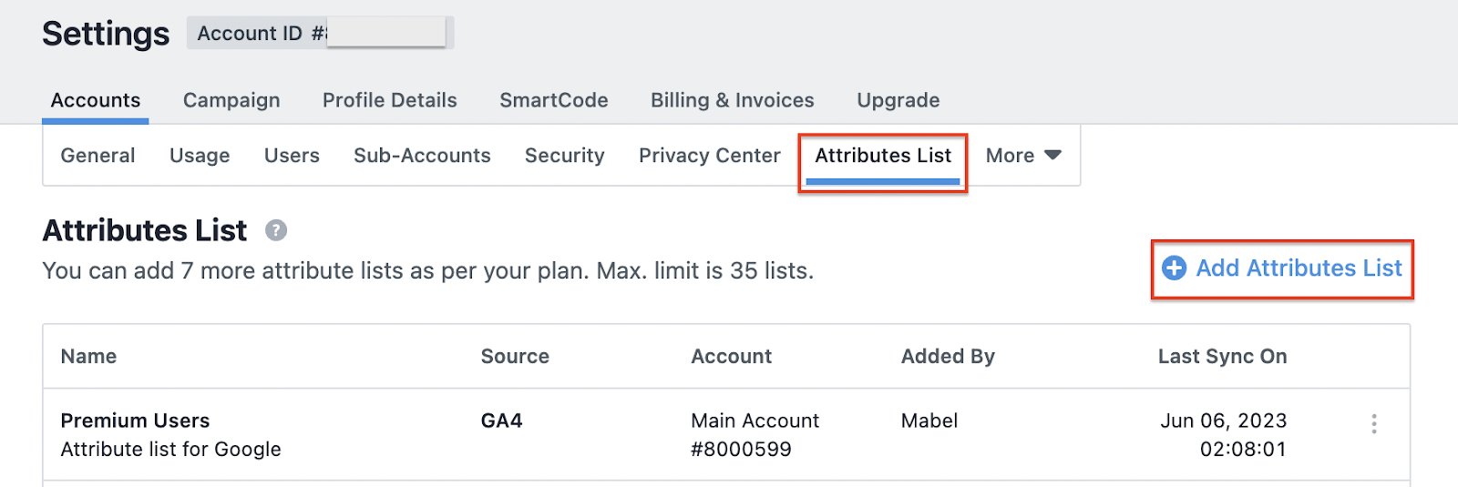Click the plus icon for Add Attributes List

click(x=1175, y=268)
